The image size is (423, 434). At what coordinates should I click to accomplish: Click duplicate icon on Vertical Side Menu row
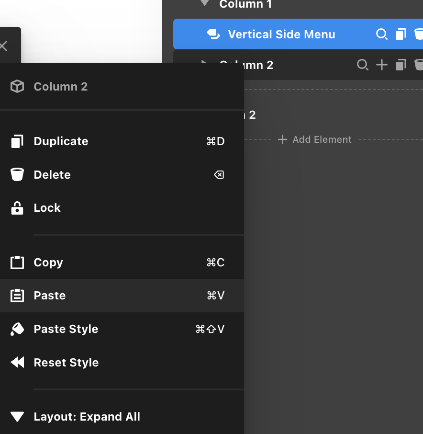[x=401, y=34]
